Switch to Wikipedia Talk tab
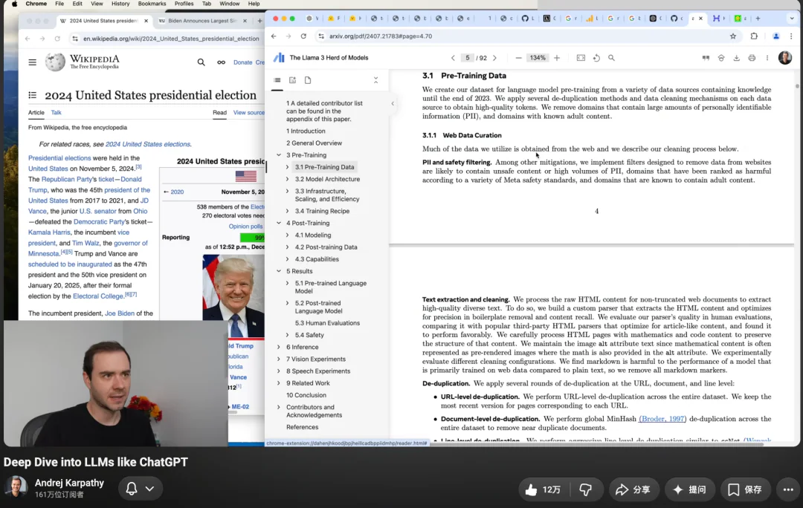 click(x=57, y=113)
